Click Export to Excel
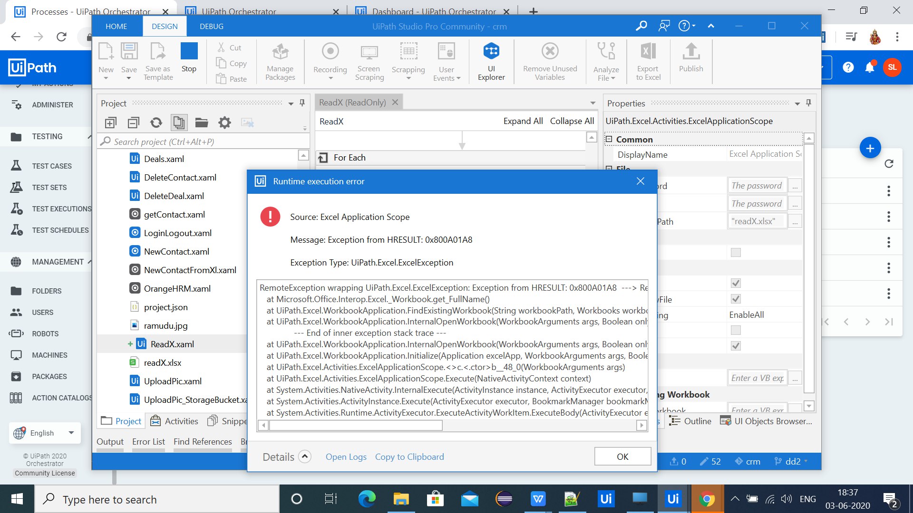The width and height of the screenshot is (913, 513). click(x=648, y=62)
